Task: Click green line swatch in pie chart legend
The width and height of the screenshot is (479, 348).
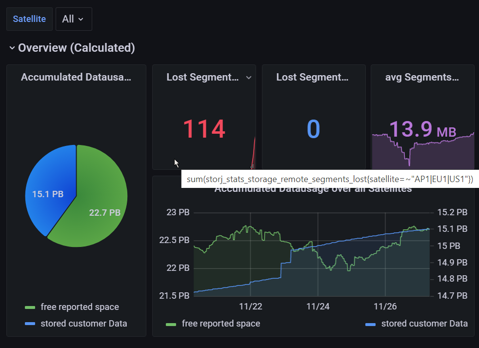Action: pyautogui.click(x=30, y=307)
